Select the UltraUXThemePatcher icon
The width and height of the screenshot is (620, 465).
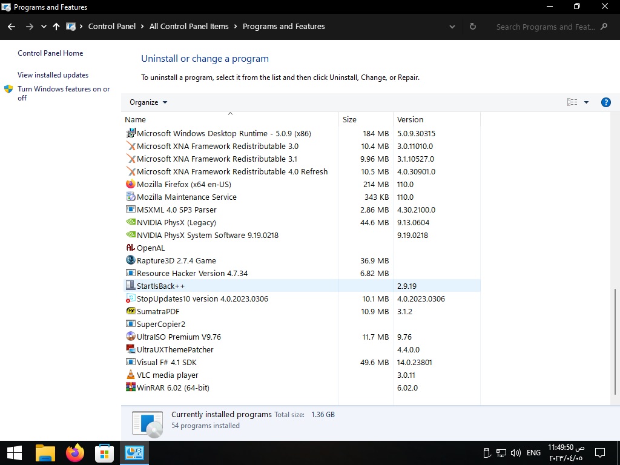pyautogui.click(x=131, y=349)
